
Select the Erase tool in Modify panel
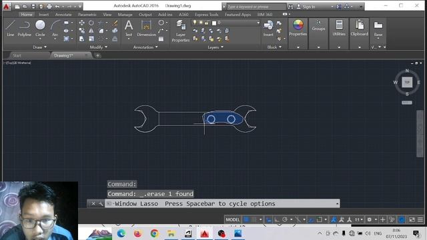point(115,23)
